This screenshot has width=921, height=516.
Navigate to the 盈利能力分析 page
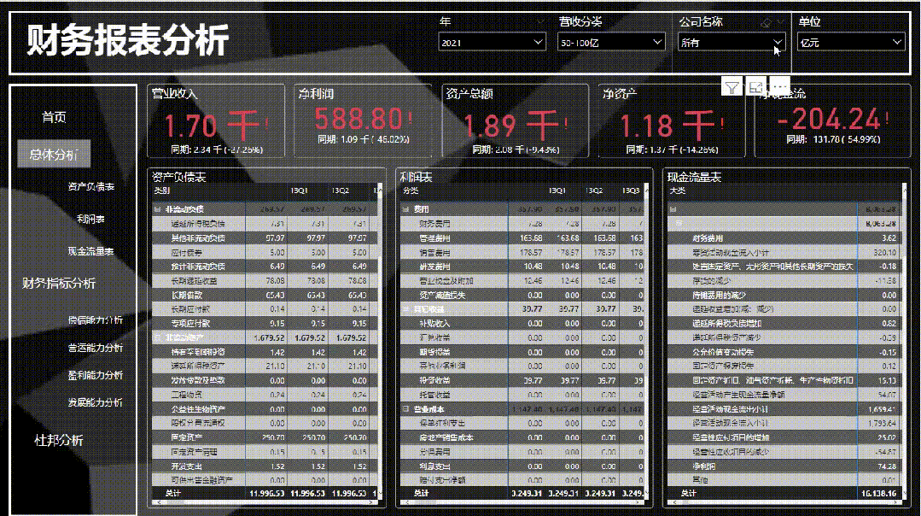[x=95, y=374]
